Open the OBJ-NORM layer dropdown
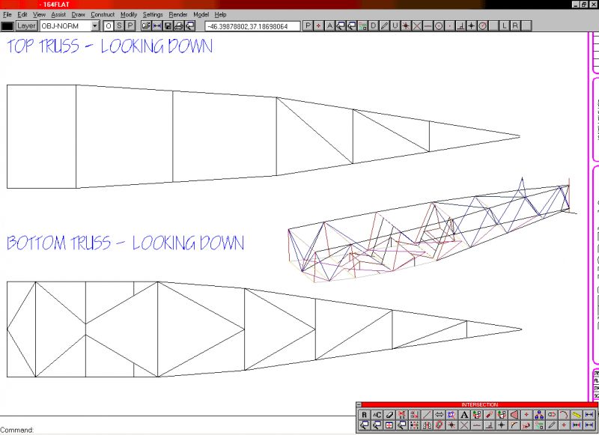 coord(95,26)
